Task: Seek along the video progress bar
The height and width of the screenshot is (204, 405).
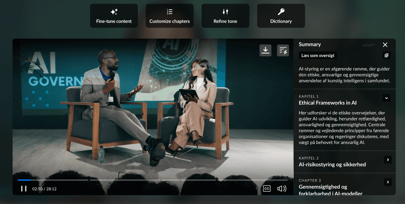Action: (x=153, y=180)
